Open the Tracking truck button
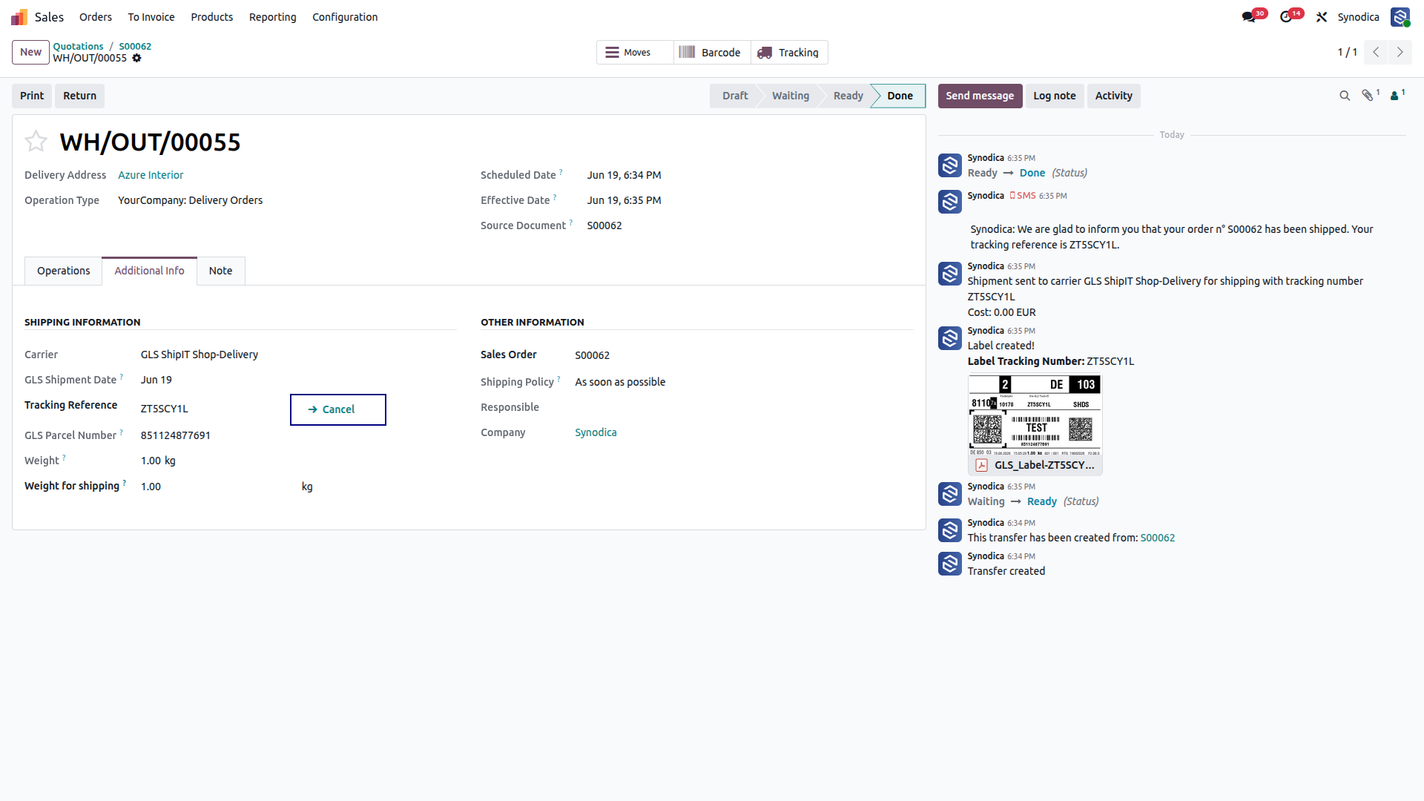The height and width of the screenshot is (801, 1424). click(789, 53)
